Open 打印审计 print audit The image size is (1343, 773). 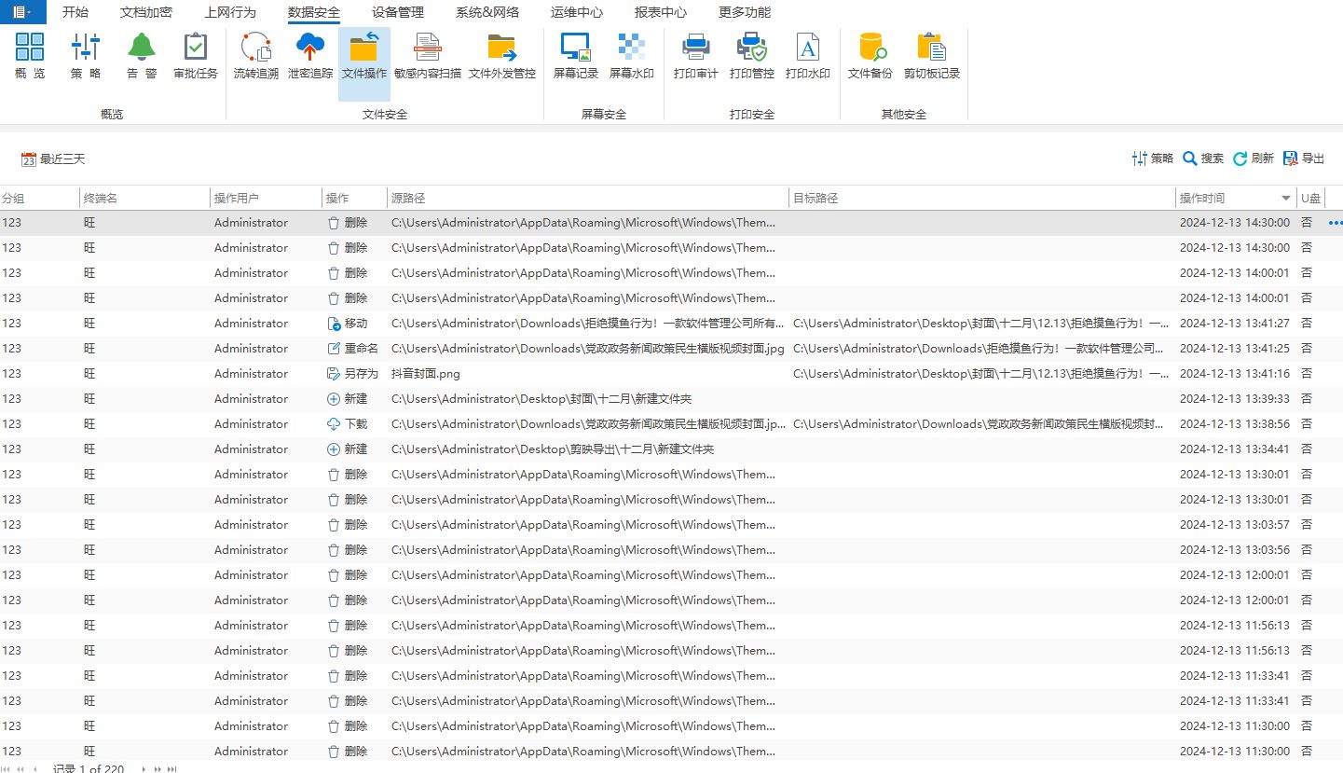coord(695,56)
